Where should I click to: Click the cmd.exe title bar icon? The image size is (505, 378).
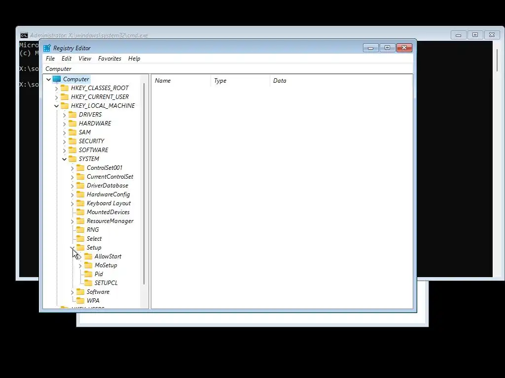tap(24, 35)
